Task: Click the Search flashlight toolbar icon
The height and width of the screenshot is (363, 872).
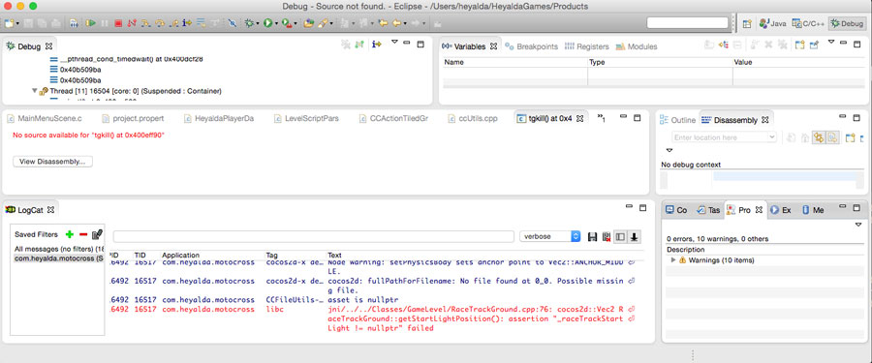Action: 323,23
